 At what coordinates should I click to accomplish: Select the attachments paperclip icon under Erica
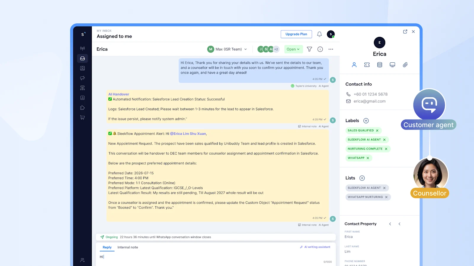point(405,65)
